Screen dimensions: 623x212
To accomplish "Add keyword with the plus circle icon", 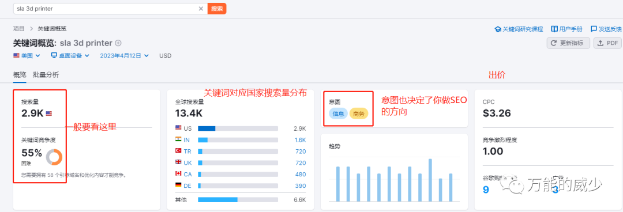I will (118, 43).
